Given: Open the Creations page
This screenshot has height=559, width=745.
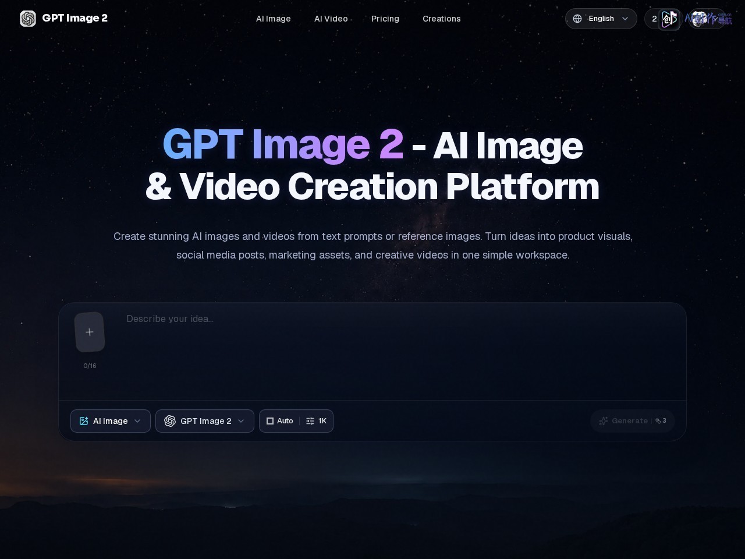Looking at the screenshot, I should point(442,19).
